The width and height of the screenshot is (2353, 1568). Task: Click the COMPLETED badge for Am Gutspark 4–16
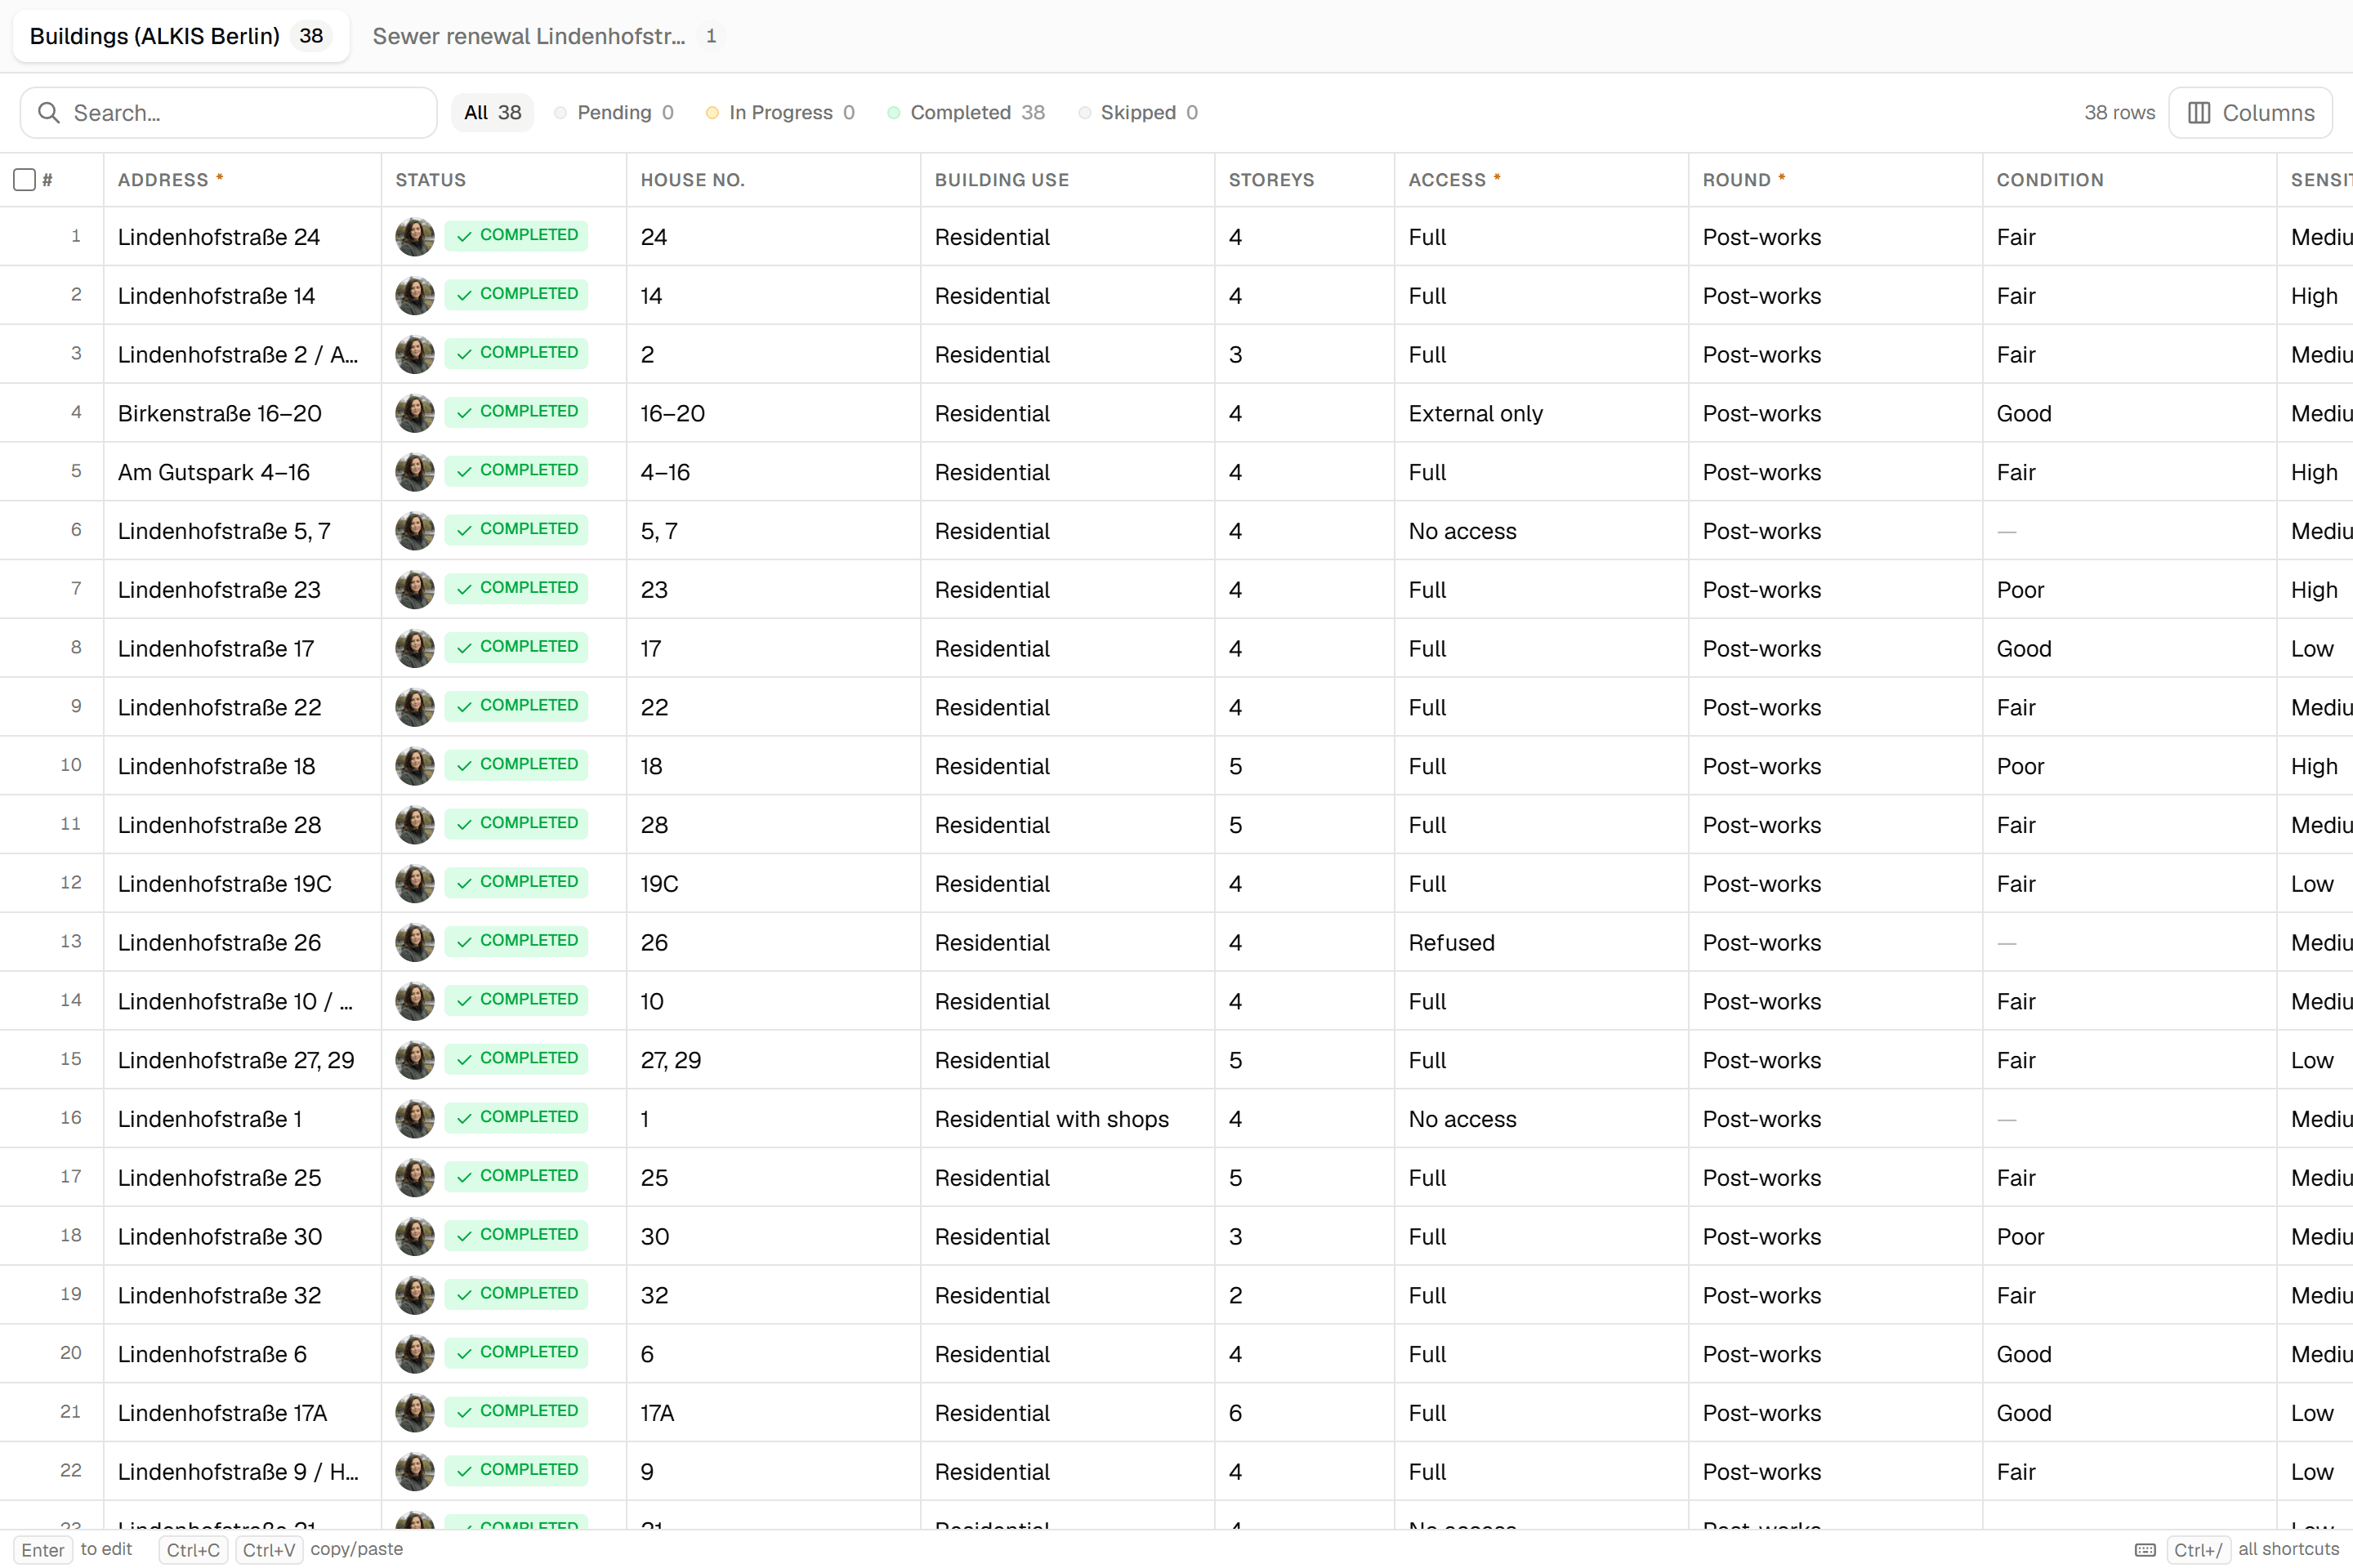tap(516, 470)
